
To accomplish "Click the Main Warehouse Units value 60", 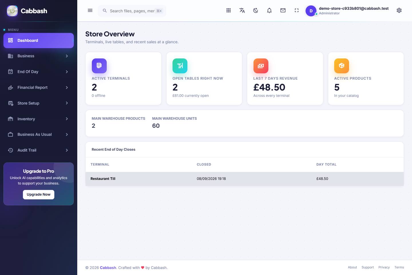I will coord(156,126).
